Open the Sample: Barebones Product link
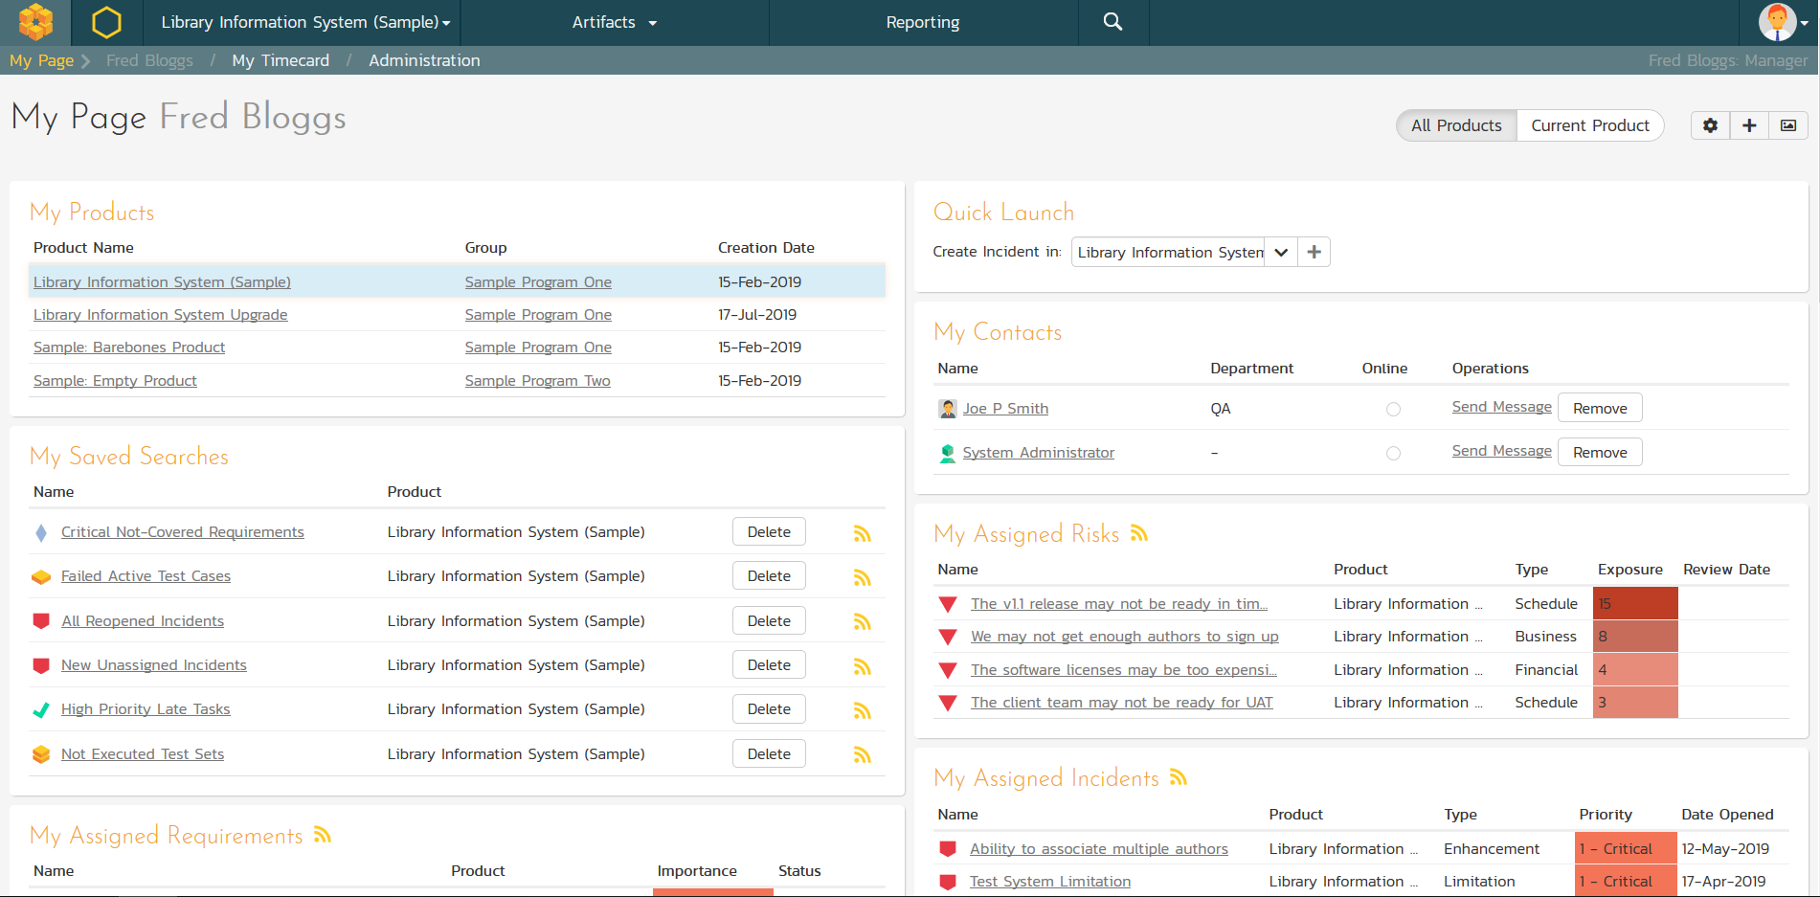This screenshot has height=897, width=1820. tap(129, 348)
